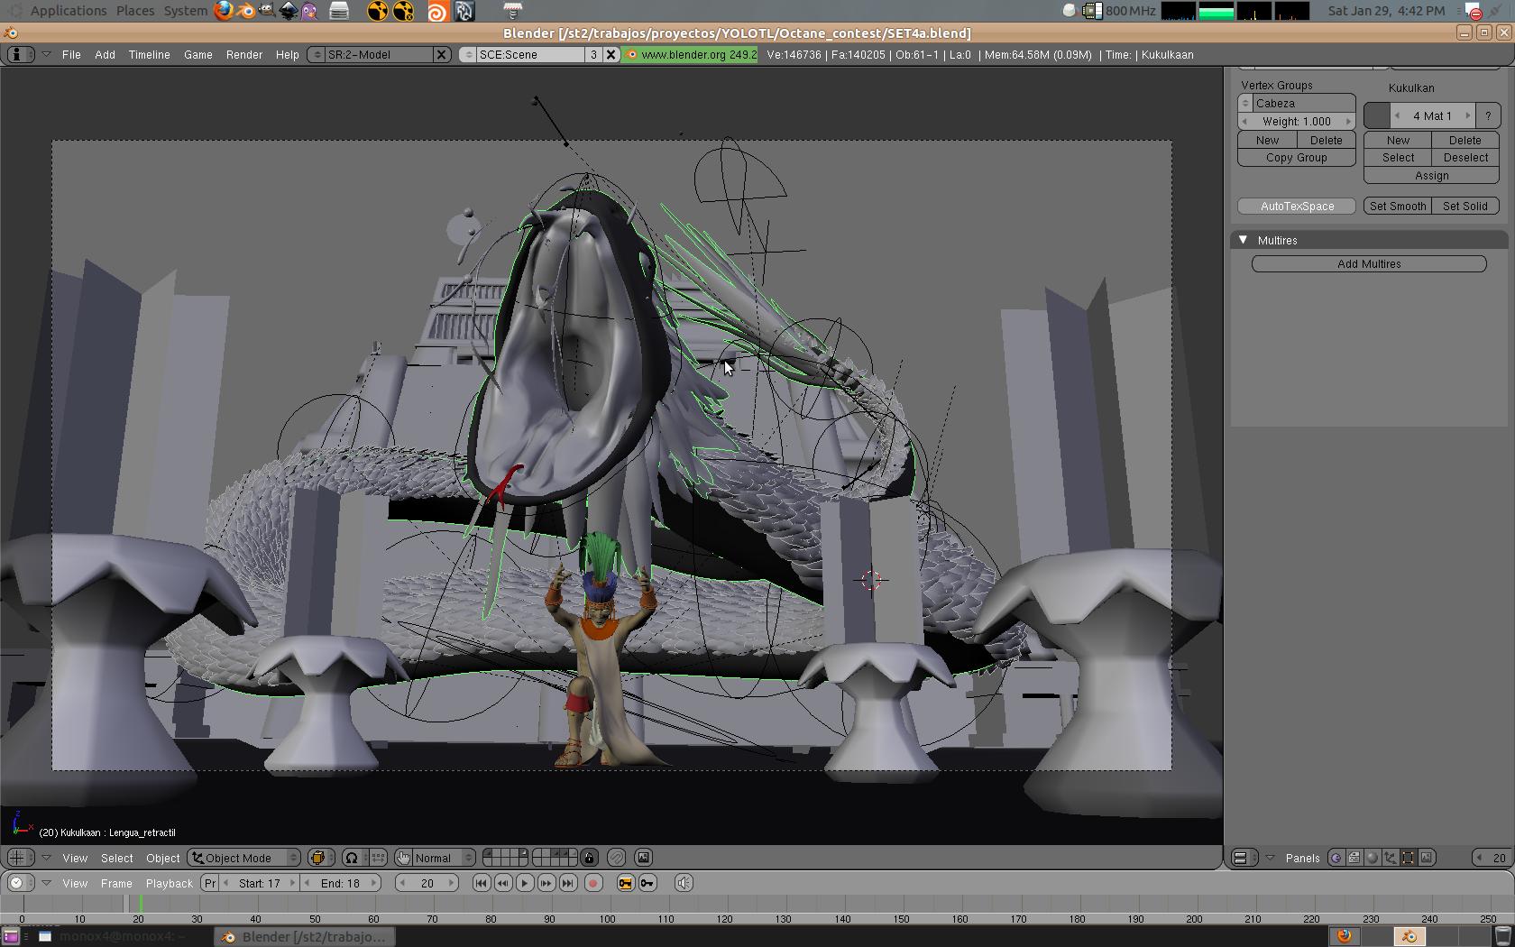The width and height of the screenshot is (1515, 947).
Task: Open the Cabeza vertex group selector
Action: (x=1245, y=104)
